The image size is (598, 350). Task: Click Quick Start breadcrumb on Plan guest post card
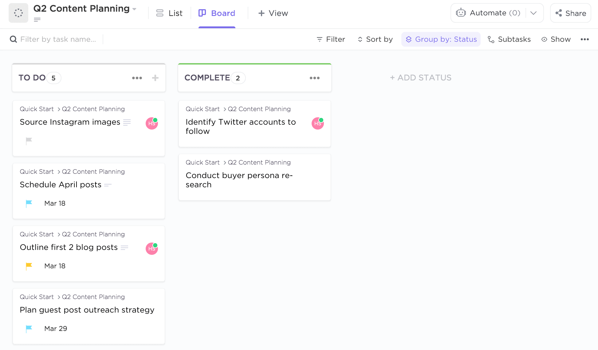click(37, 297)
